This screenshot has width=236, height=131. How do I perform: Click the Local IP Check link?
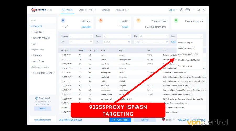pos(125,27)
